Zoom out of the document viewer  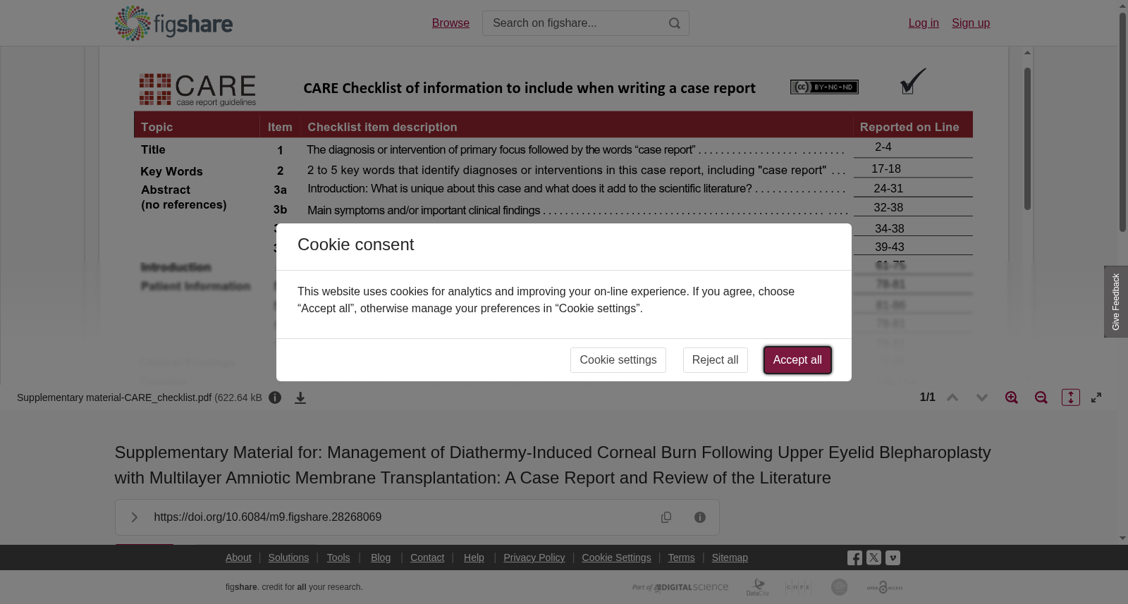coord(1041,397)
